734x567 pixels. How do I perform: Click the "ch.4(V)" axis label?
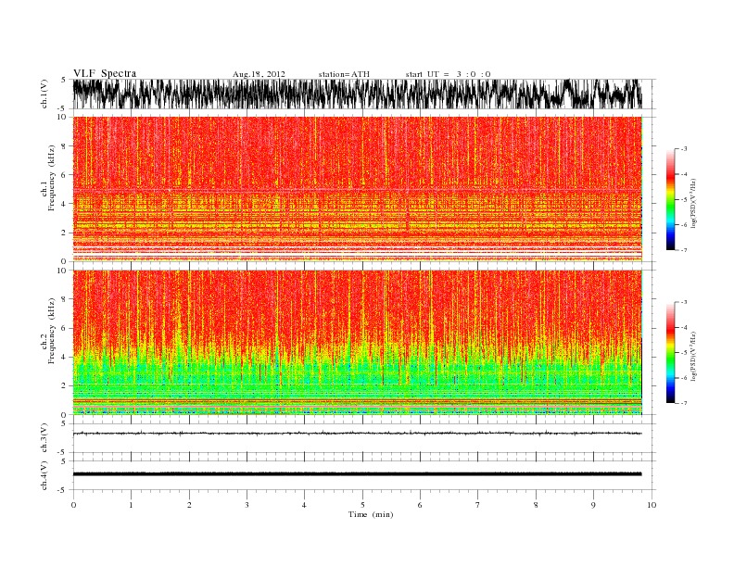(x=44, y=475)
